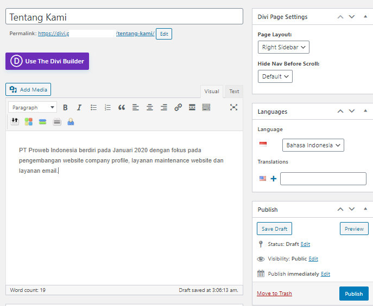373x306 pixels.
Task: Click the Draft saved at 3:06:13 am text
Action: click(208, 290)
